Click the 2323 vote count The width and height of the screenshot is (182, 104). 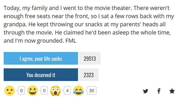point(89,75)
